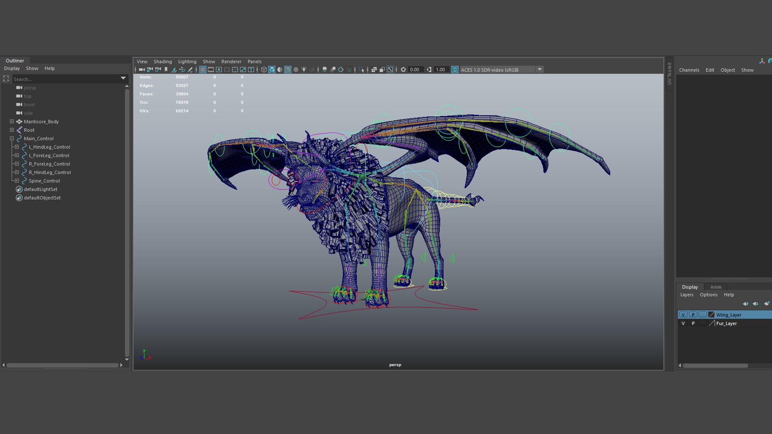Toggle the Wireframe on Shaded icon

point(288,70)
